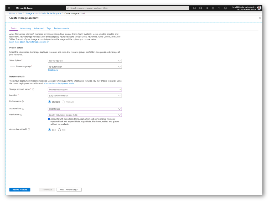Viewport: 269px width, 202px height.
Task: Open the Replication dropdown
Action: [85, 115]
